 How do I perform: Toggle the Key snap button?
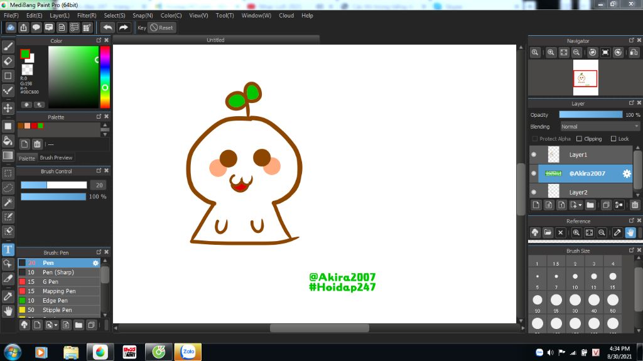coord(142,28)
